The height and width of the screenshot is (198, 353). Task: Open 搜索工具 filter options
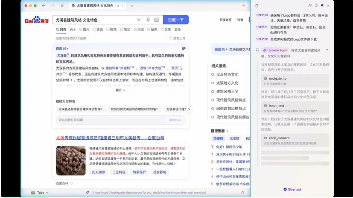pyautogui.click(x=177, y=38)
